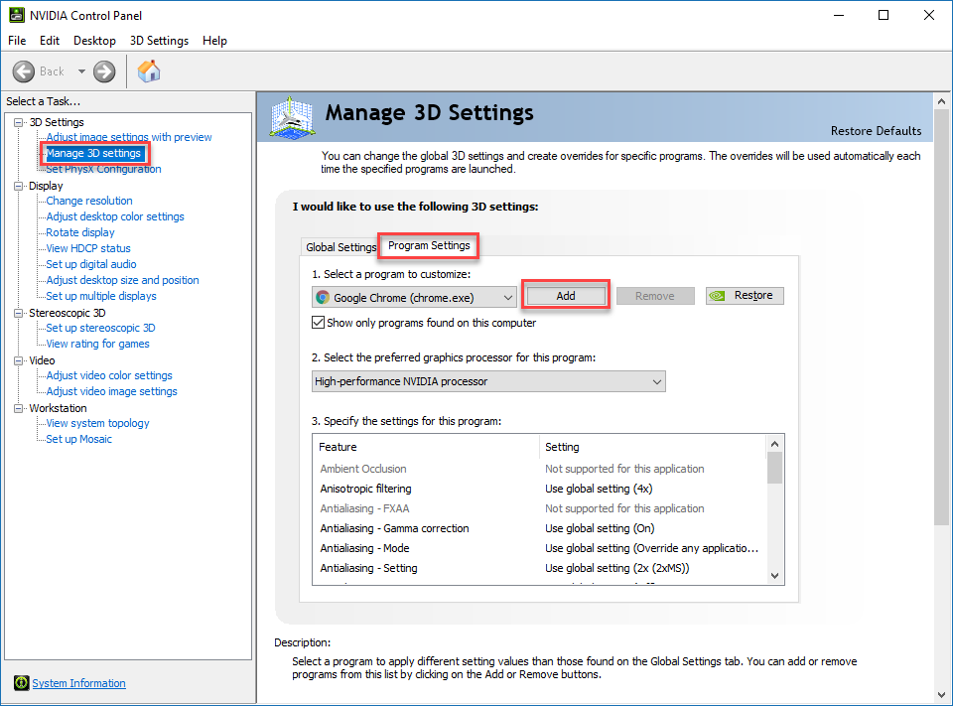
Task: Open 'Adjust desktop color settings' task
Action: 115,216
